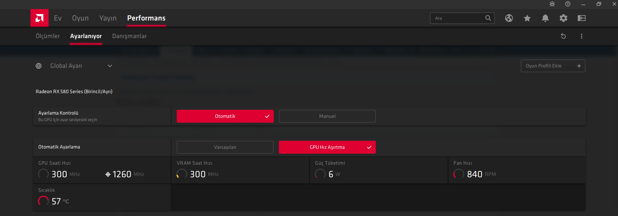Image resolution: width=618 pixels, height=216 pixels.
Task: Select Manuel tuning control
Action: point(327,116)
